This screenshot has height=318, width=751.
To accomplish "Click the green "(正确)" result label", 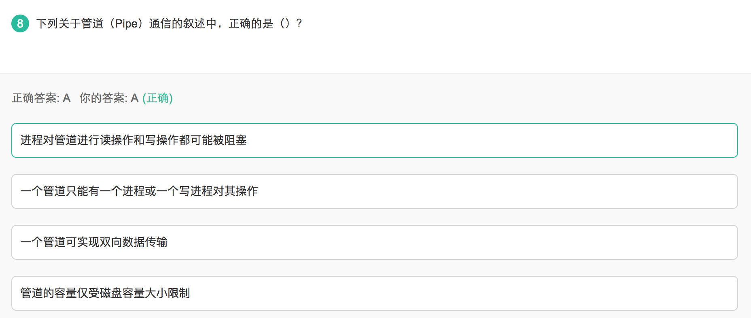I will [x=157, y=98].
